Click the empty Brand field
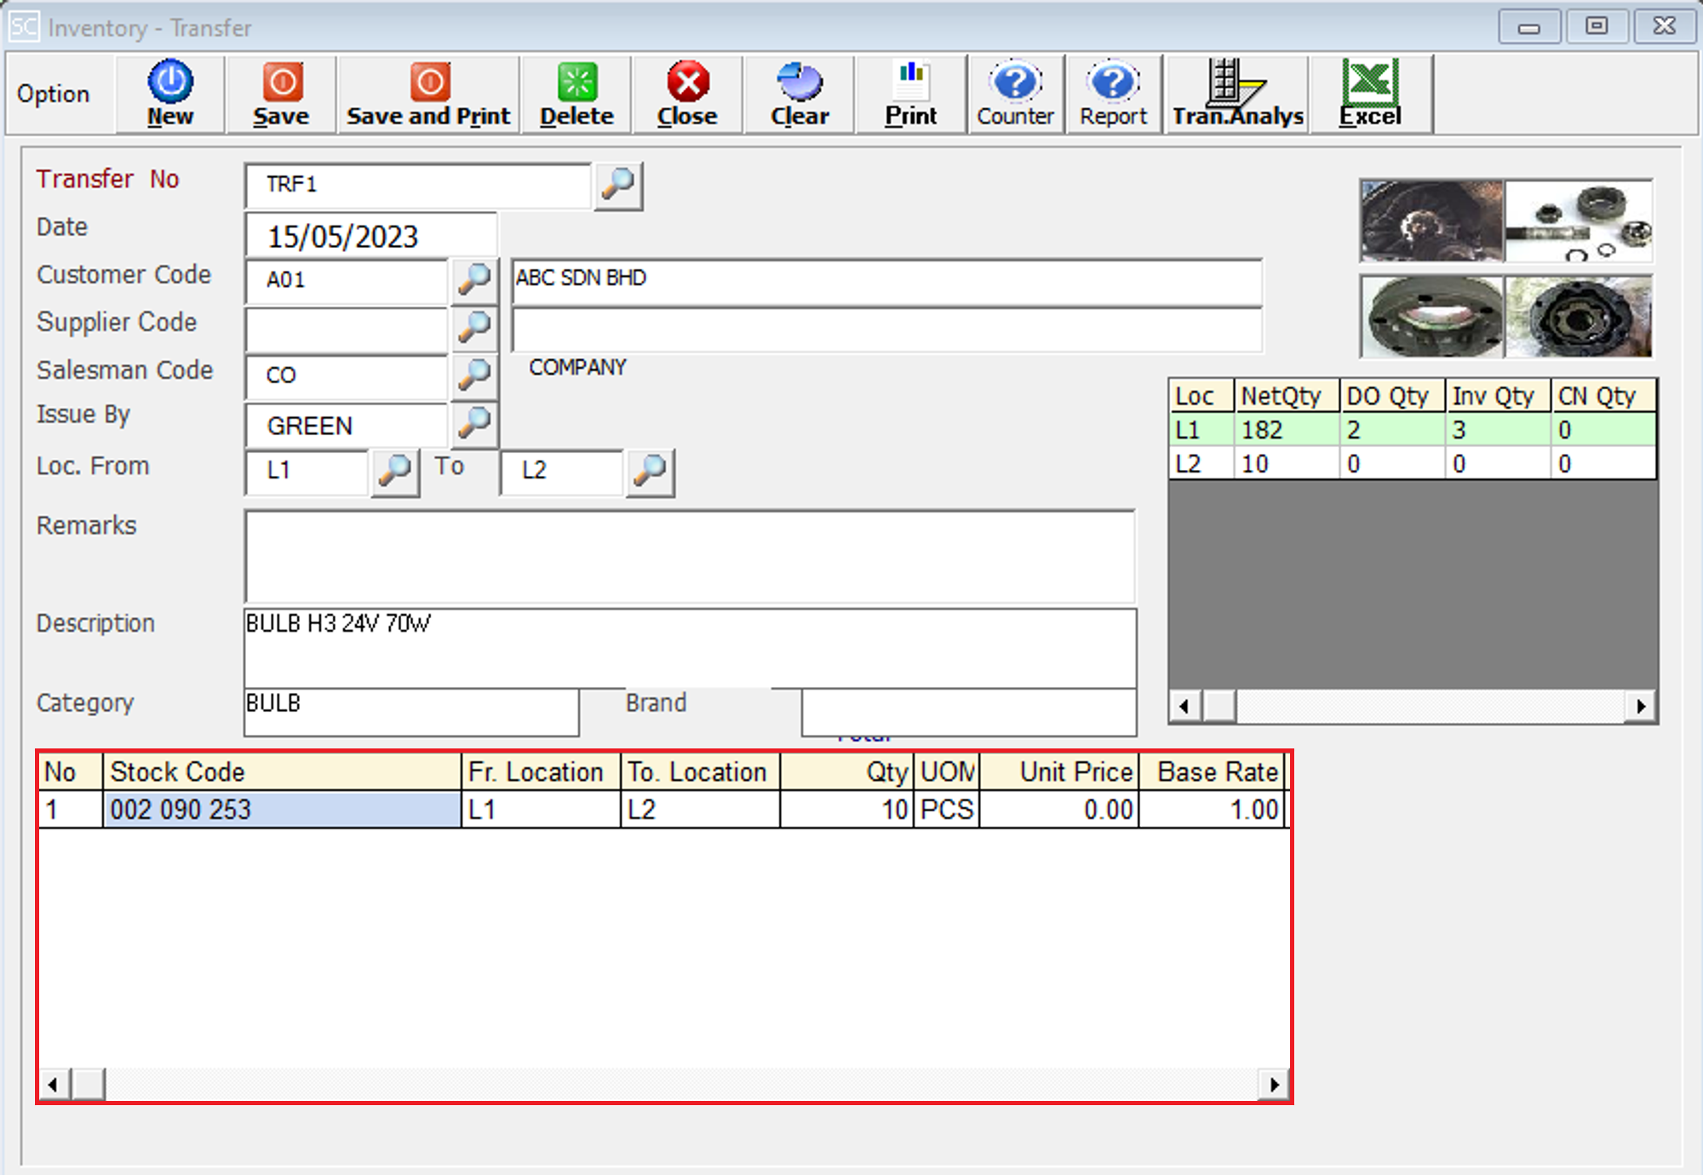 (969, 712)
